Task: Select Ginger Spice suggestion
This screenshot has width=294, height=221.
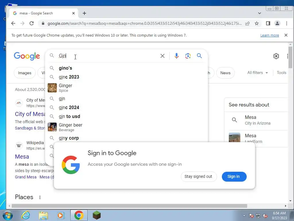Action: point(127,88)
